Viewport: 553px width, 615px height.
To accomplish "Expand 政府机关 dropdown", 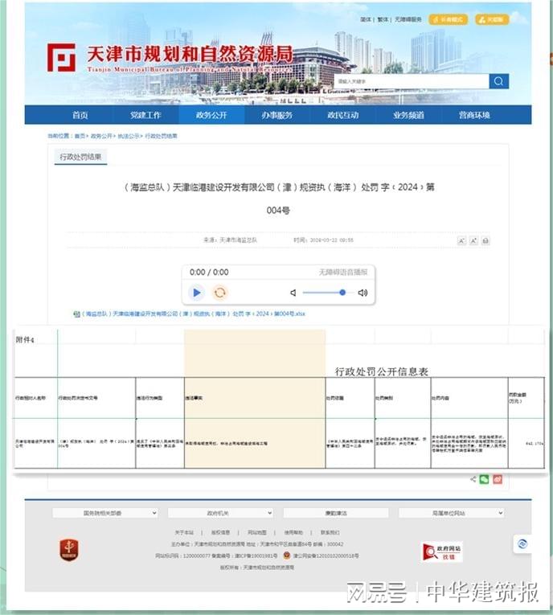I will (x=220, y=513).
